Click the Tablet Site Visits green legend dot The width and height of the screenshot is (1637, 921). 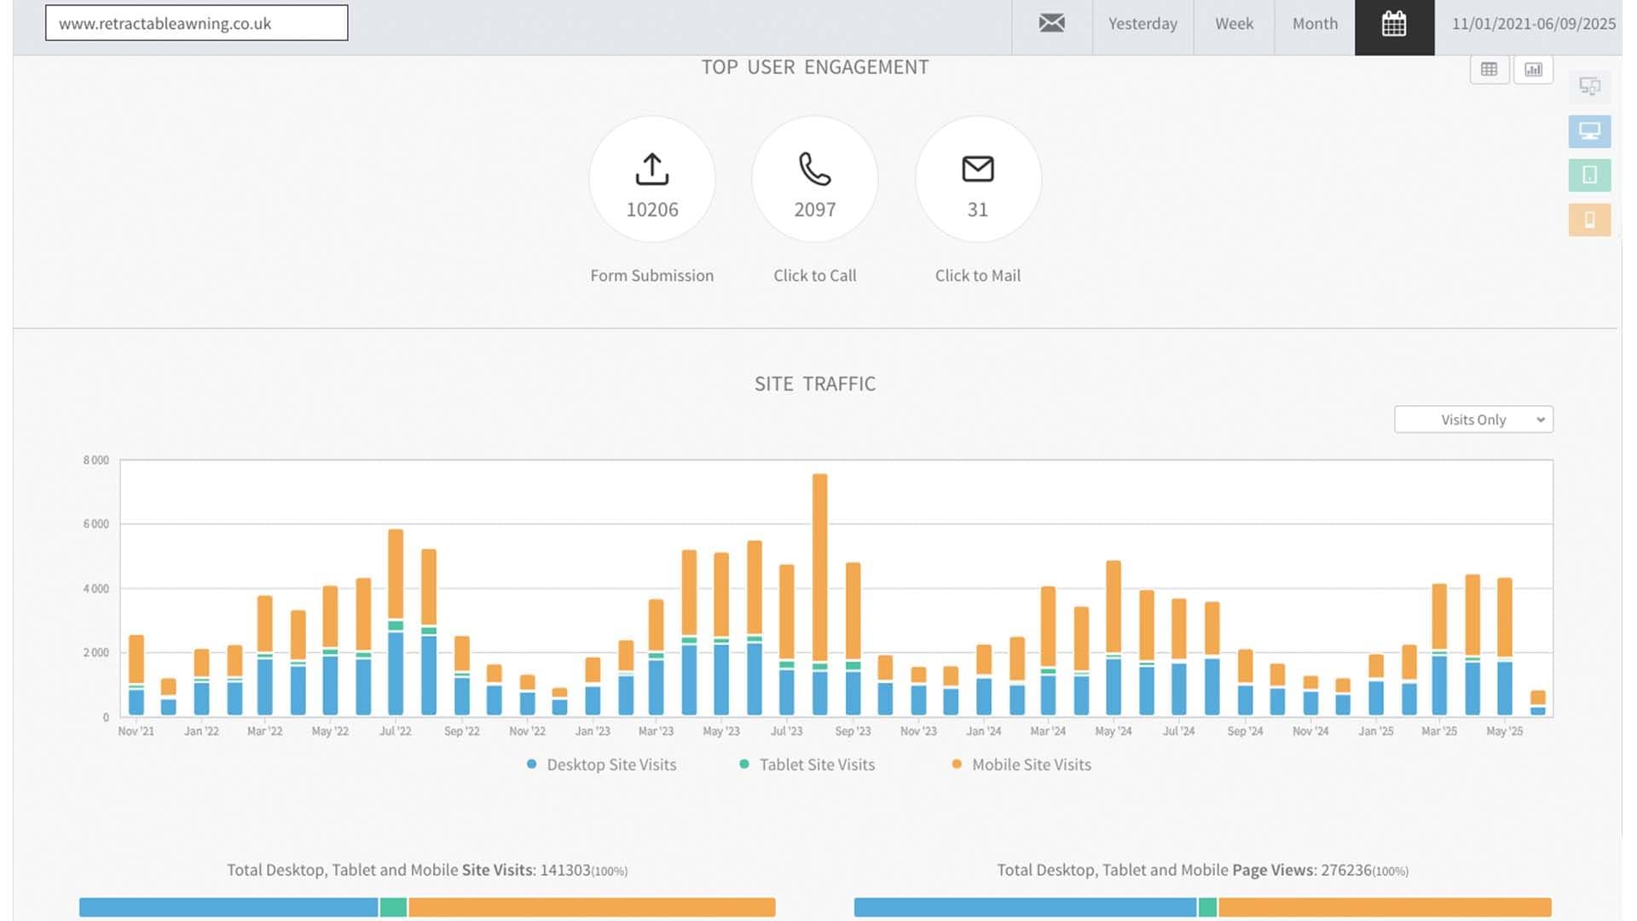(x=744, y=764)
